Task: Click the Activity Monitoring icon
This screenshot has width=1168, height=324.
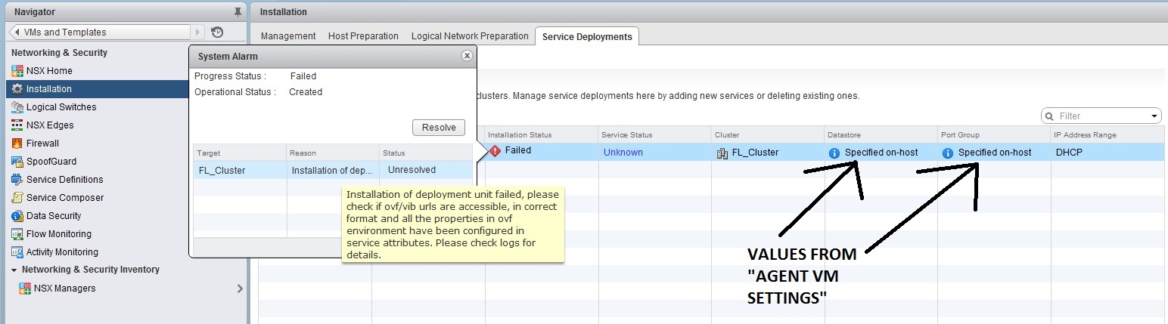Action: pos(17,252)
